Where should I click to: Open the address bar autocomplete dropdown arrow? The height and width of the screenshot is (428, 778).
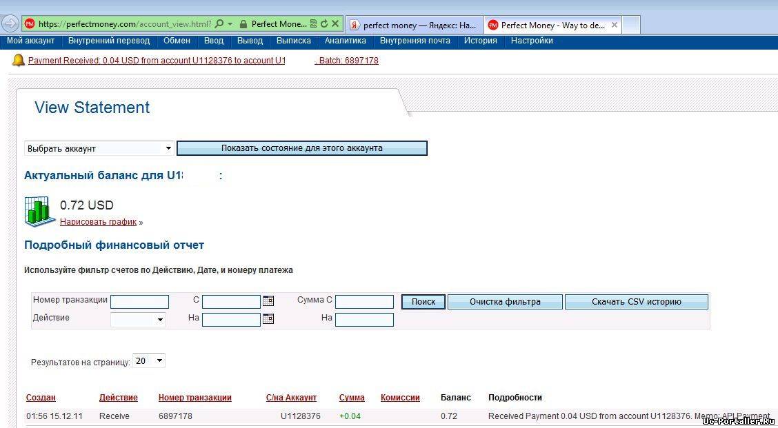click(x=230, y=24)
